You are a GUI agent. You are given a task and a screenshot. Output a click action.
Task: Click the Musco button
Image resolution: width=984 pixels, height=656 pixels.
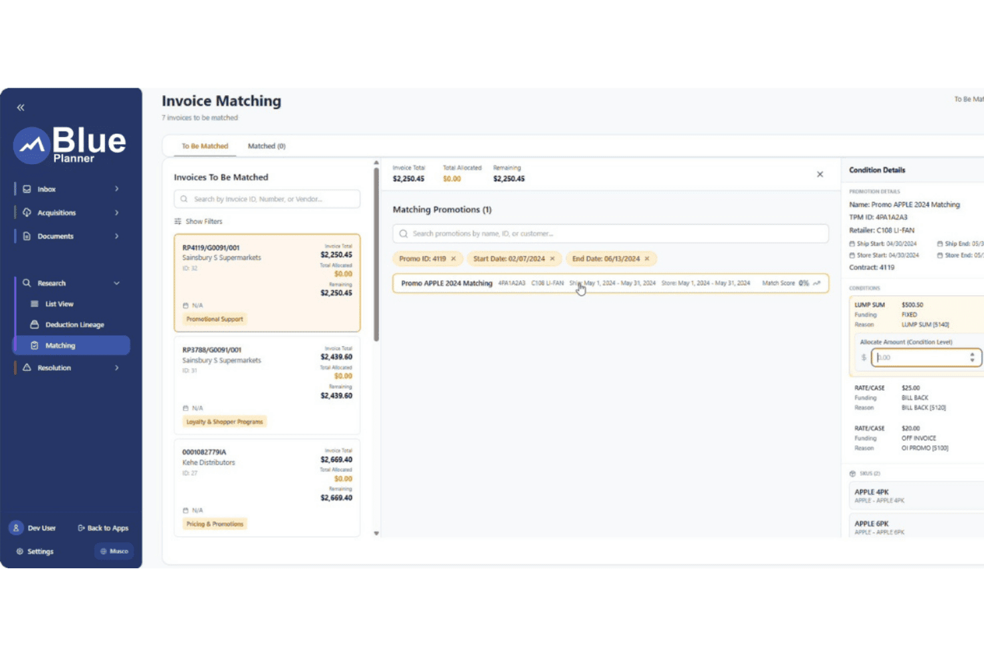pyautogui.click(x=114, y=551)
